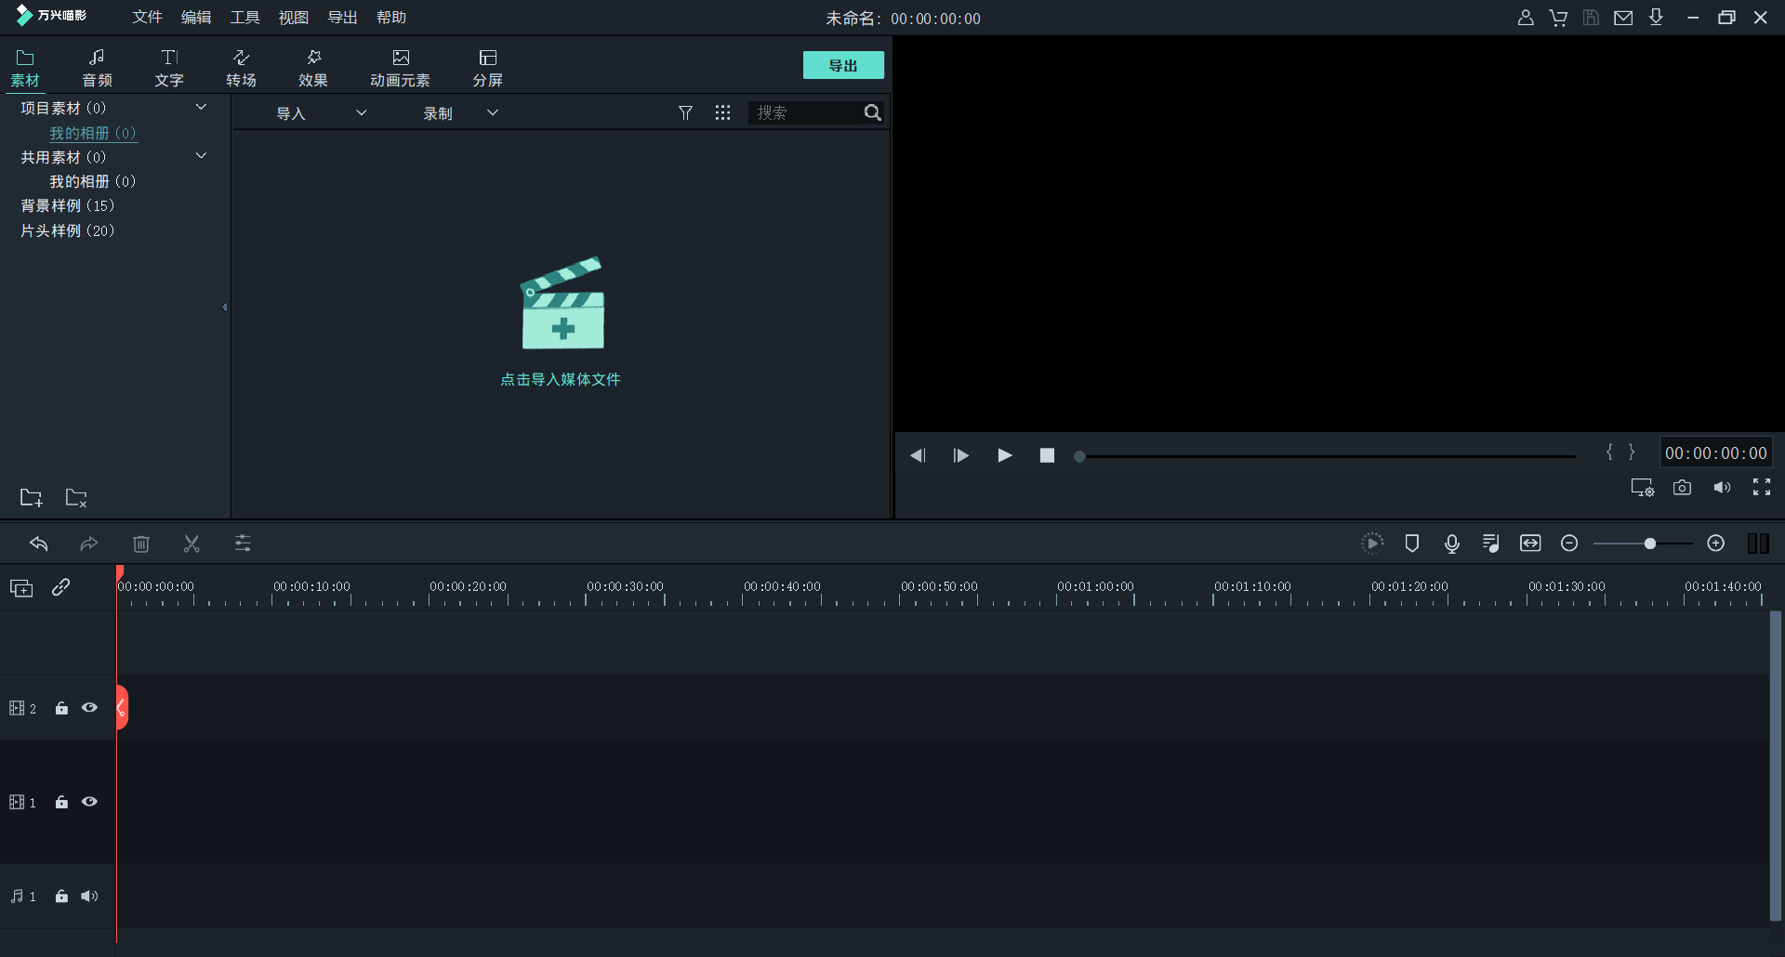The width and height of the screenshot is (1785, 957).
Task: Click the split scissors icon in timeline toolbar
Action: click(192, 544)
